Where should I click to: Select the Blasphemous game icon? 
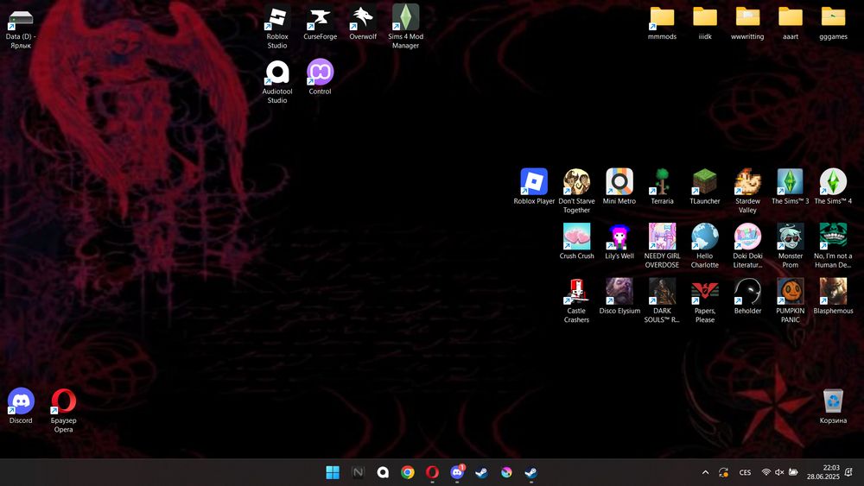point(833,297)
